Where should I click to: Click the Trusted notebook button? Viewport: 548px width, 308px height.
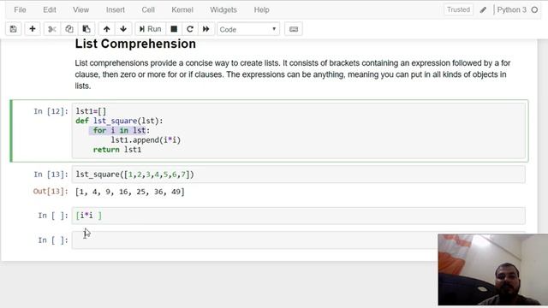tap(458, 9)
